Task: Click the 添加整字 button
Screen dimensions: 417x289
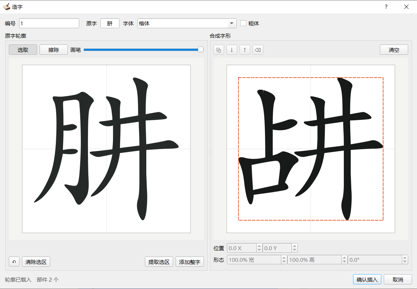Action: [190, 262]
